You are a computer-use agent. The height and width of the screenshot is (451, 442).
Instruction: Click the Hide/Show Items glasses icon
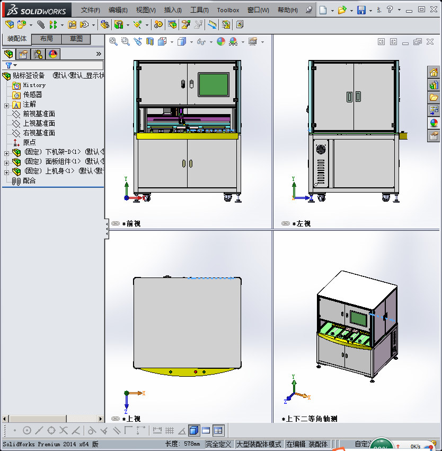(x=201, y=42)
